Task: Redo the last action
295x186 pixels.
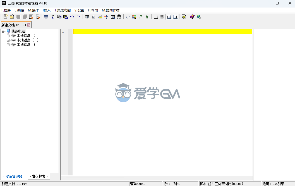Action: (78, 17)
